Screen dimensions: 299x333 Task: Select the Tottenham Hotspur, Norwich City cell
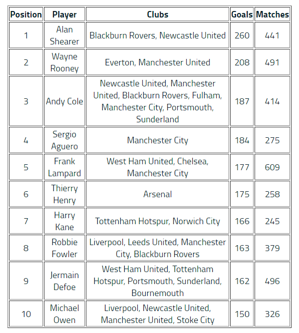(157, 221)
